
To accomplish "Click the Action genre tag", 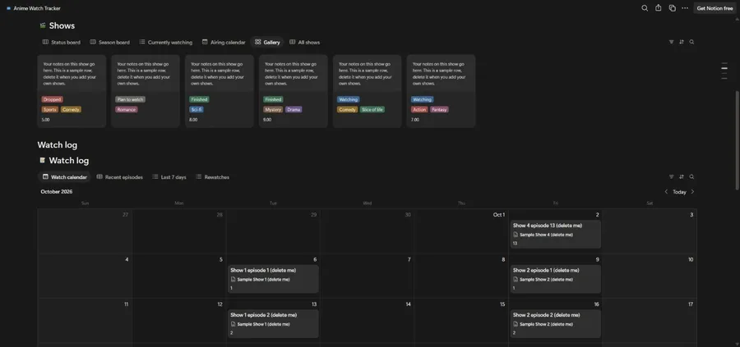I will pos(419,109).
